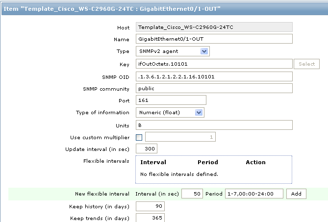Click the 'Keep trends (in days)' label
The image size is (328, 222).
point(100,219)
